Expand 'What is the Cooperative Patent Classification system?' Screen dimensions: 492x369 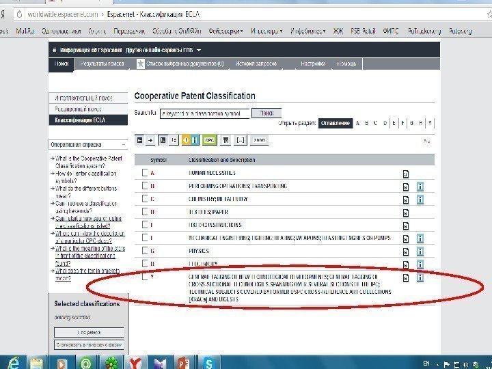click(89, 162)
